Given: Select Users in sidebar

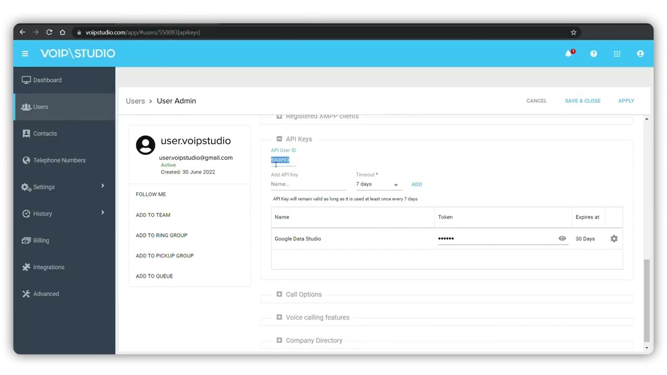Looking at the screenshot, I should click(64, 107).
